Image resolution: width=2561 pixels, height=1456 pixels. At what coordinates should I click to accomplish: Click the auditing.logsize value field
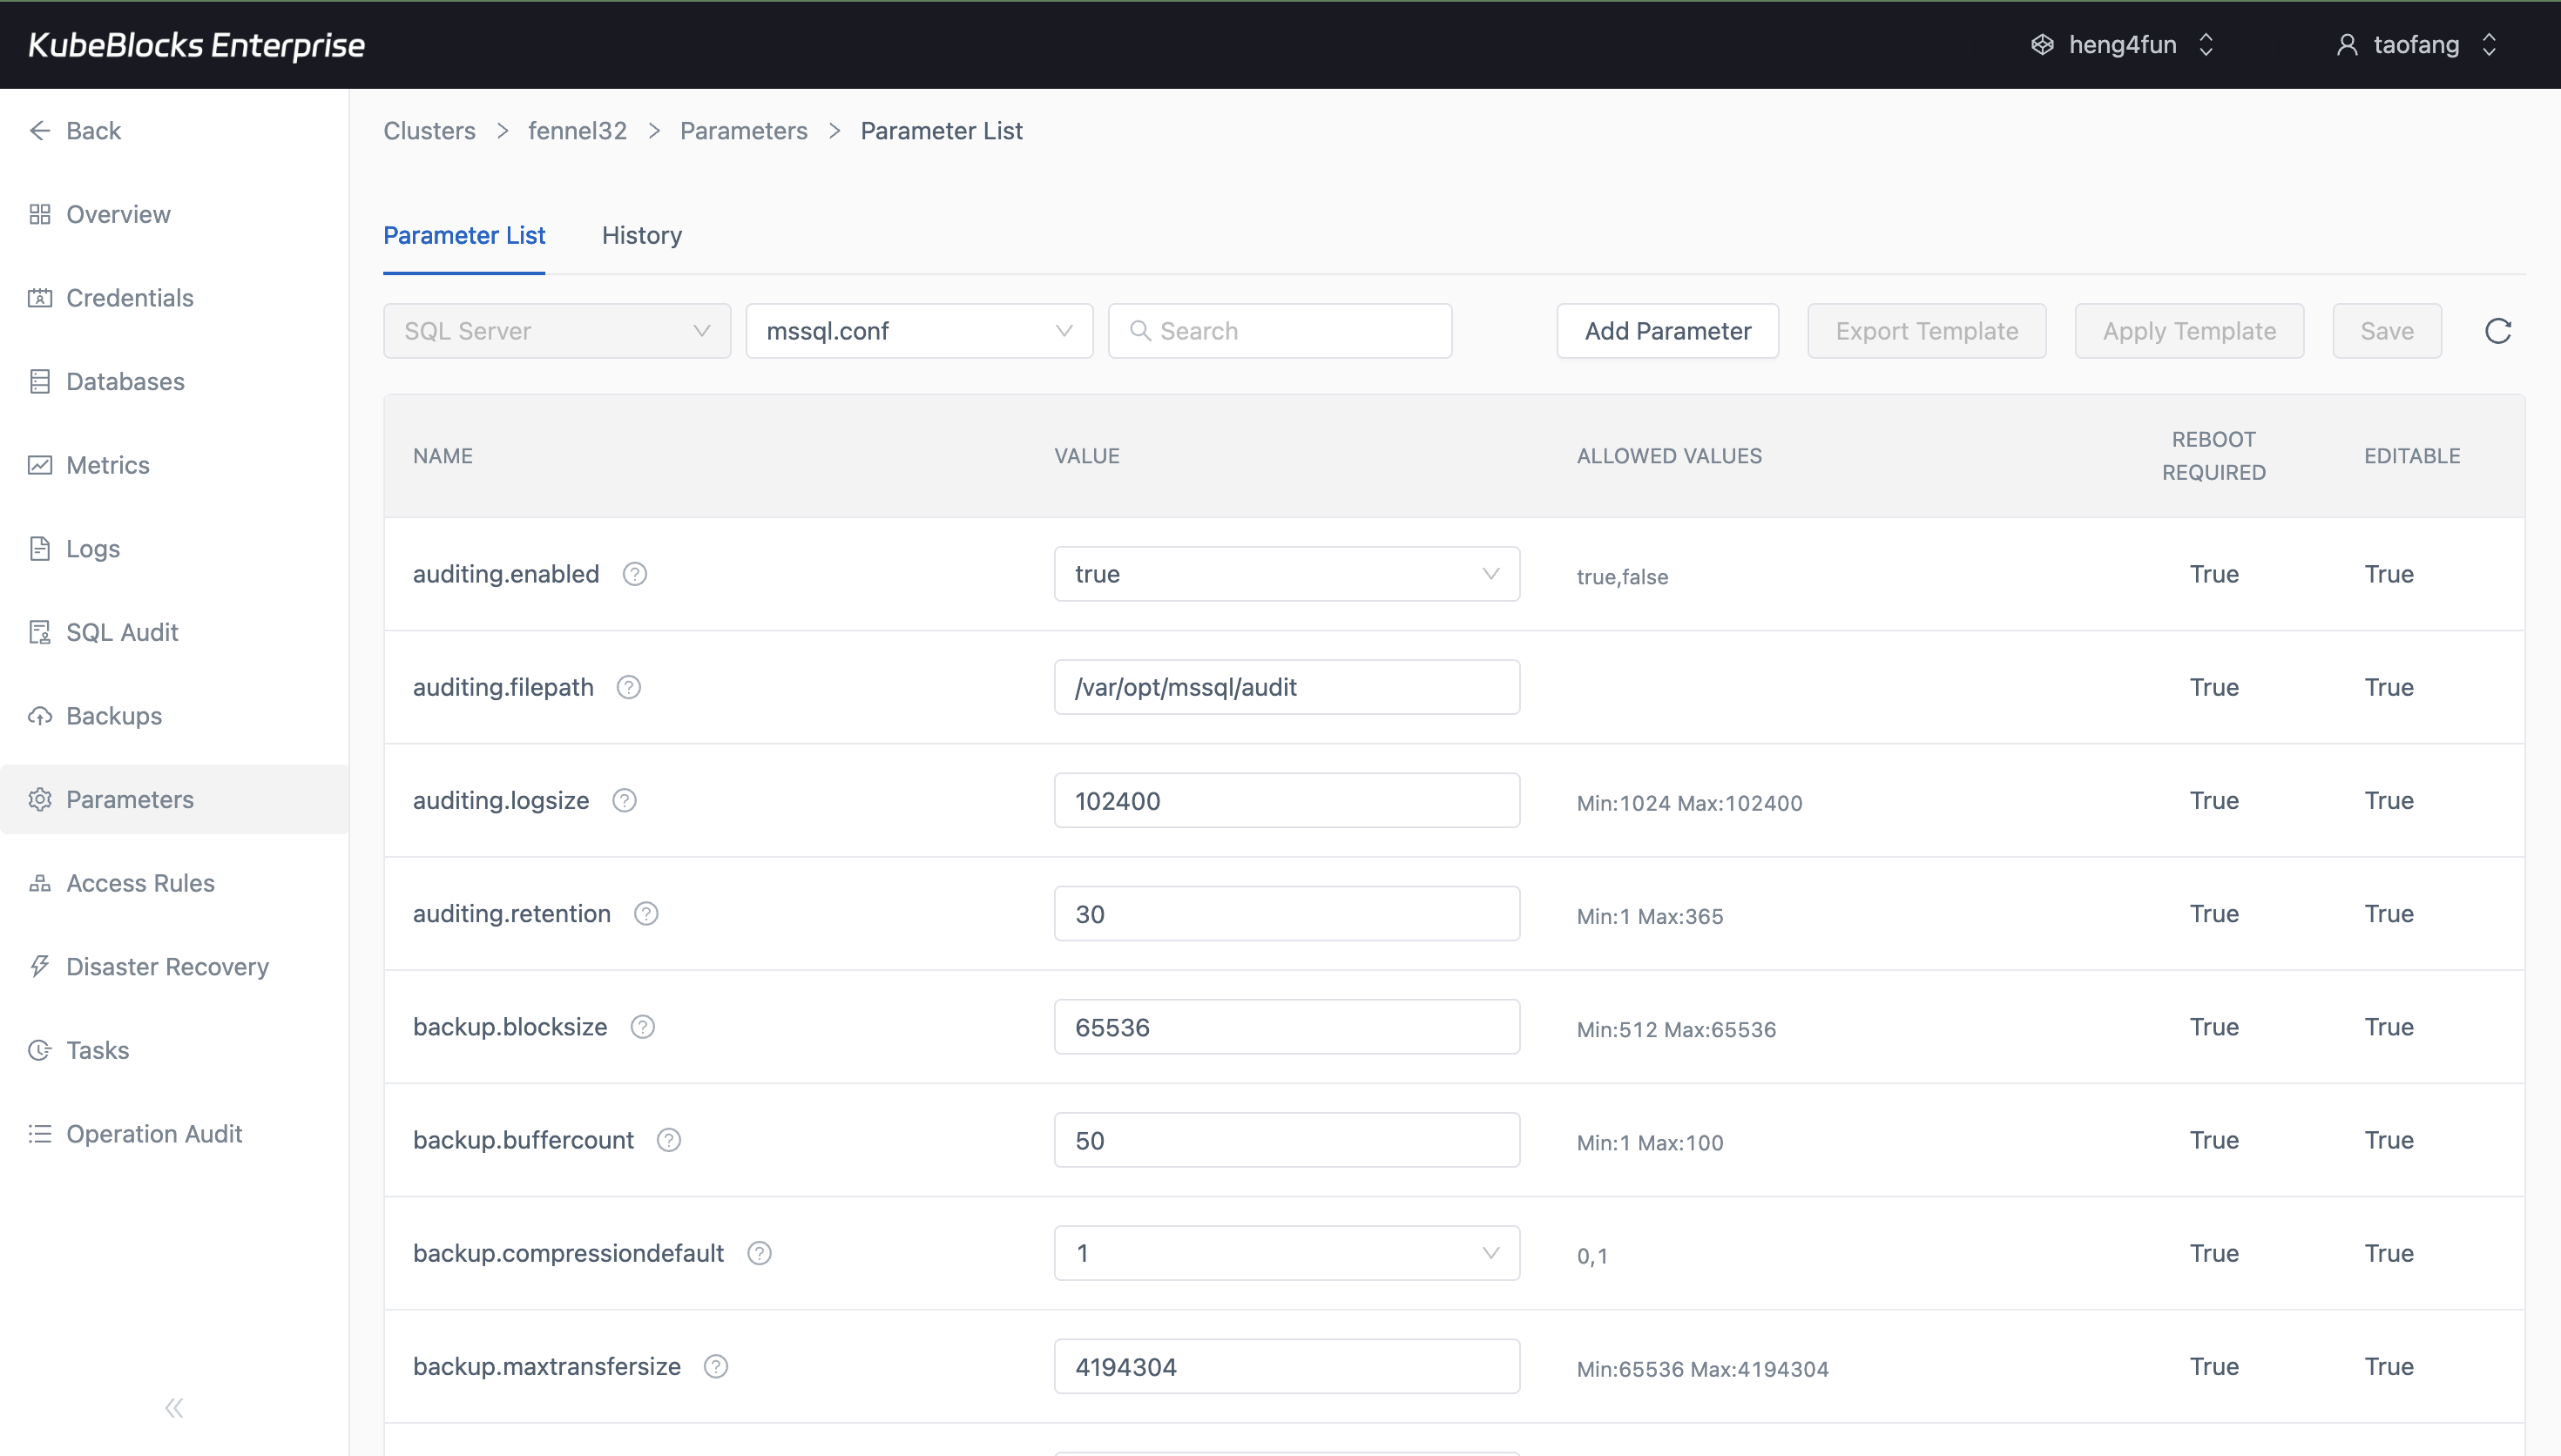pos(1286,801)
